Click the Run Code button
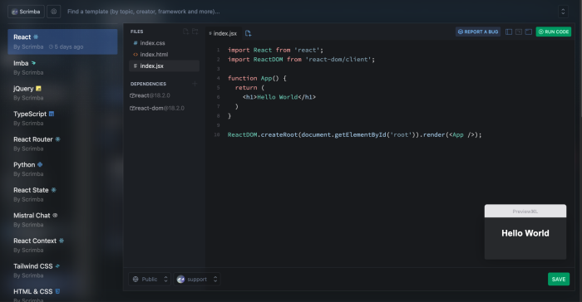582x302 pixels. click(x=554, y=32)
